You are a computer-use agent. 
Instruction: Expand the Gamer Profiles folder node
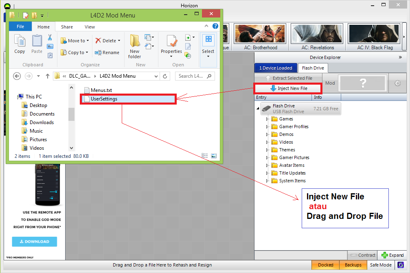pos(267,127)
